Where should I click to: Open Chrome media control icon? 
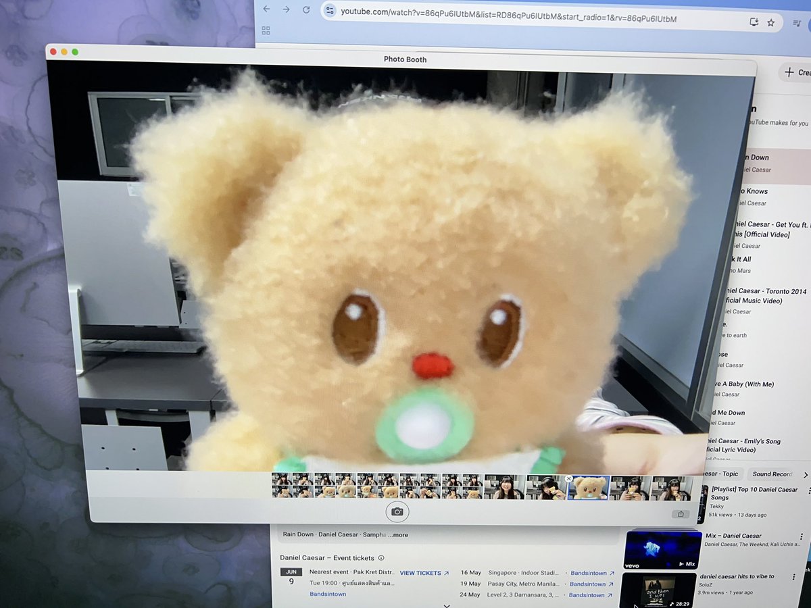[x=797, y=24]
